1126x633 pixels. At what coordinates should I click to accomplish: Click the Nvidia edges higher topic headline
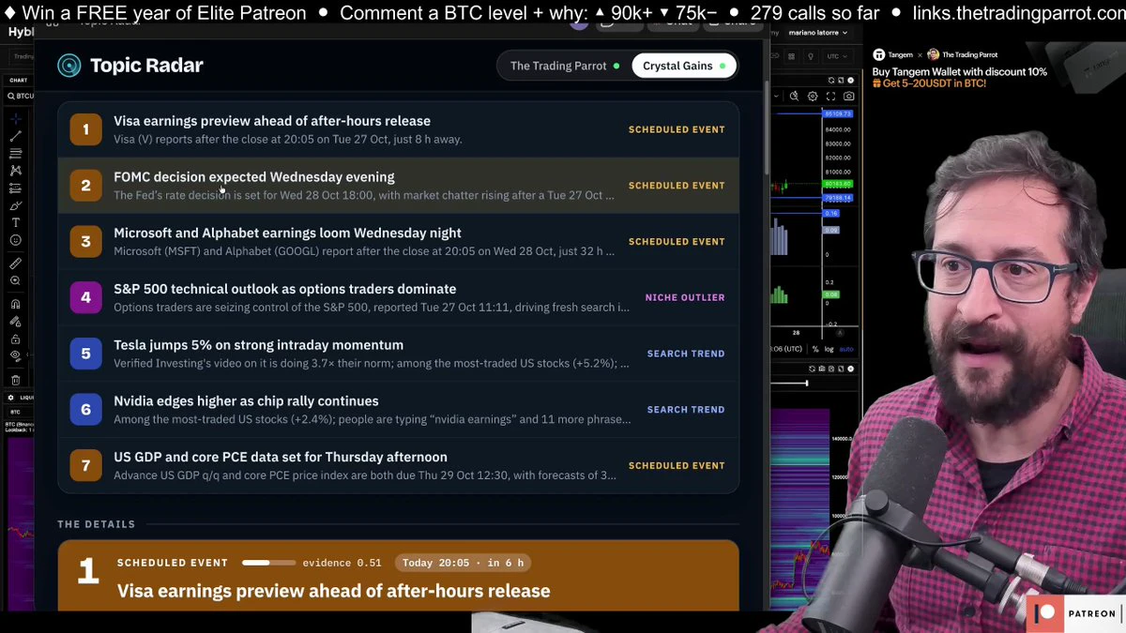coord(246,401)
